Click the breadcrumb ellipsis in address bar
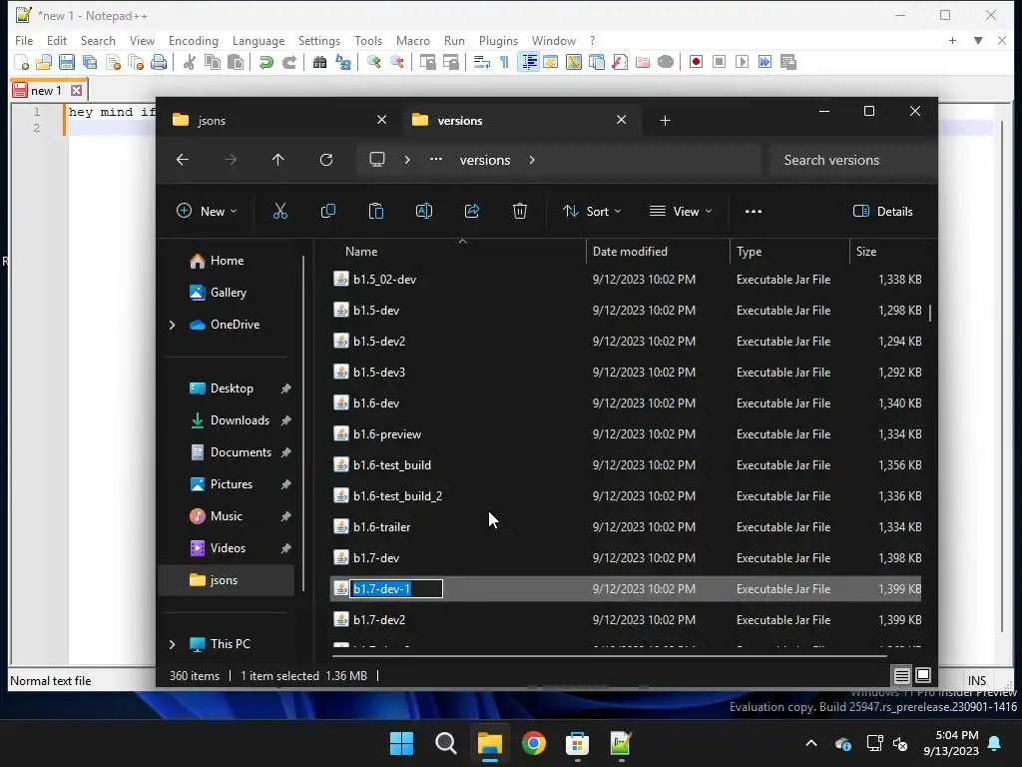1022x767 pixels. pyautogui.click(x=436, y=160)
